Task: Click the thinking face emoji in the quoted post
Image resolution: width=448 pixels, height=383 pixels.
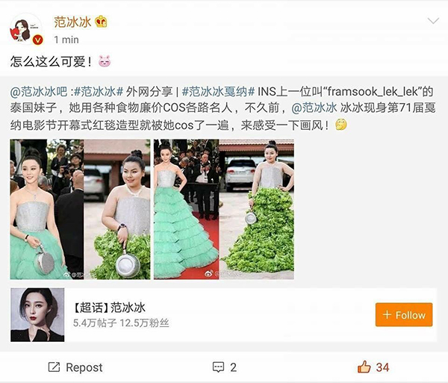Action: pos(341,125)
